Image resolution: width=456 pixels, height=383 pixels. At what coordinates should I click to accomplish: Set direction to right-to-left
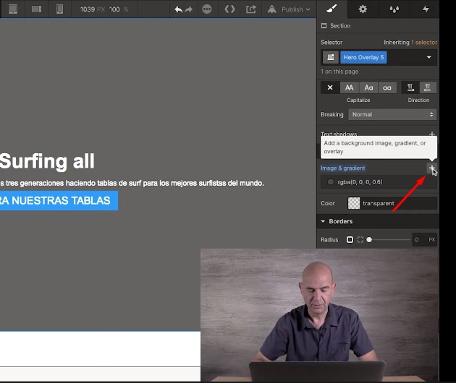tap(428, 87)
